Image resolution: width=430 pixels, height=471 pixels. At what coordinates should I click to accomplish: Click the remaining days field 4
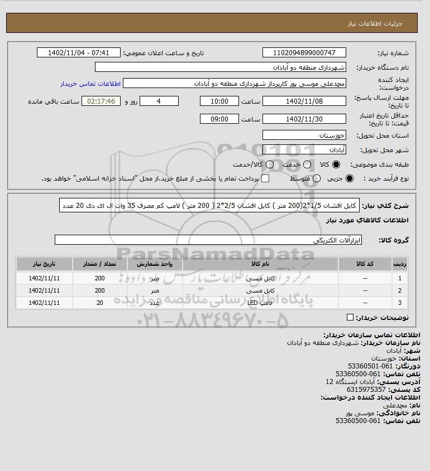[159, 101]
